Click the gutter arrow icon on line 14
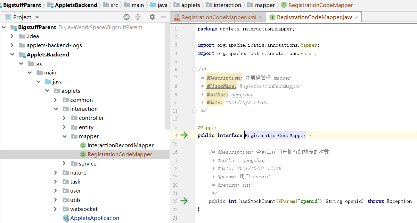 [x=184, y=135]
